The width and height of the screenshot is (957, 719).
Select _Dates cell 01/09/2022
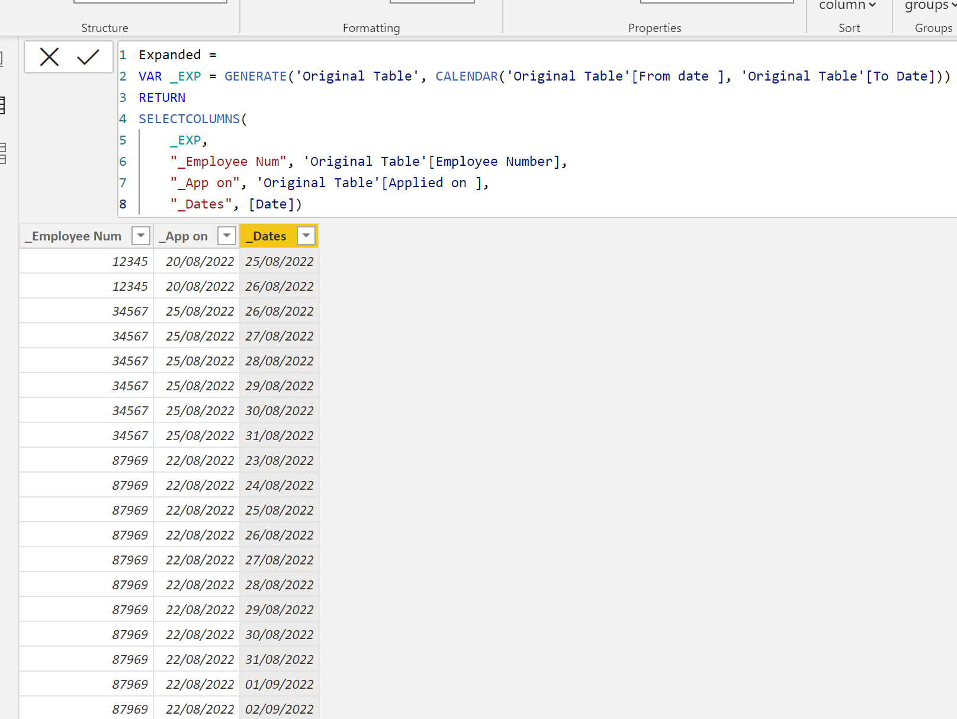coord(279,684)
